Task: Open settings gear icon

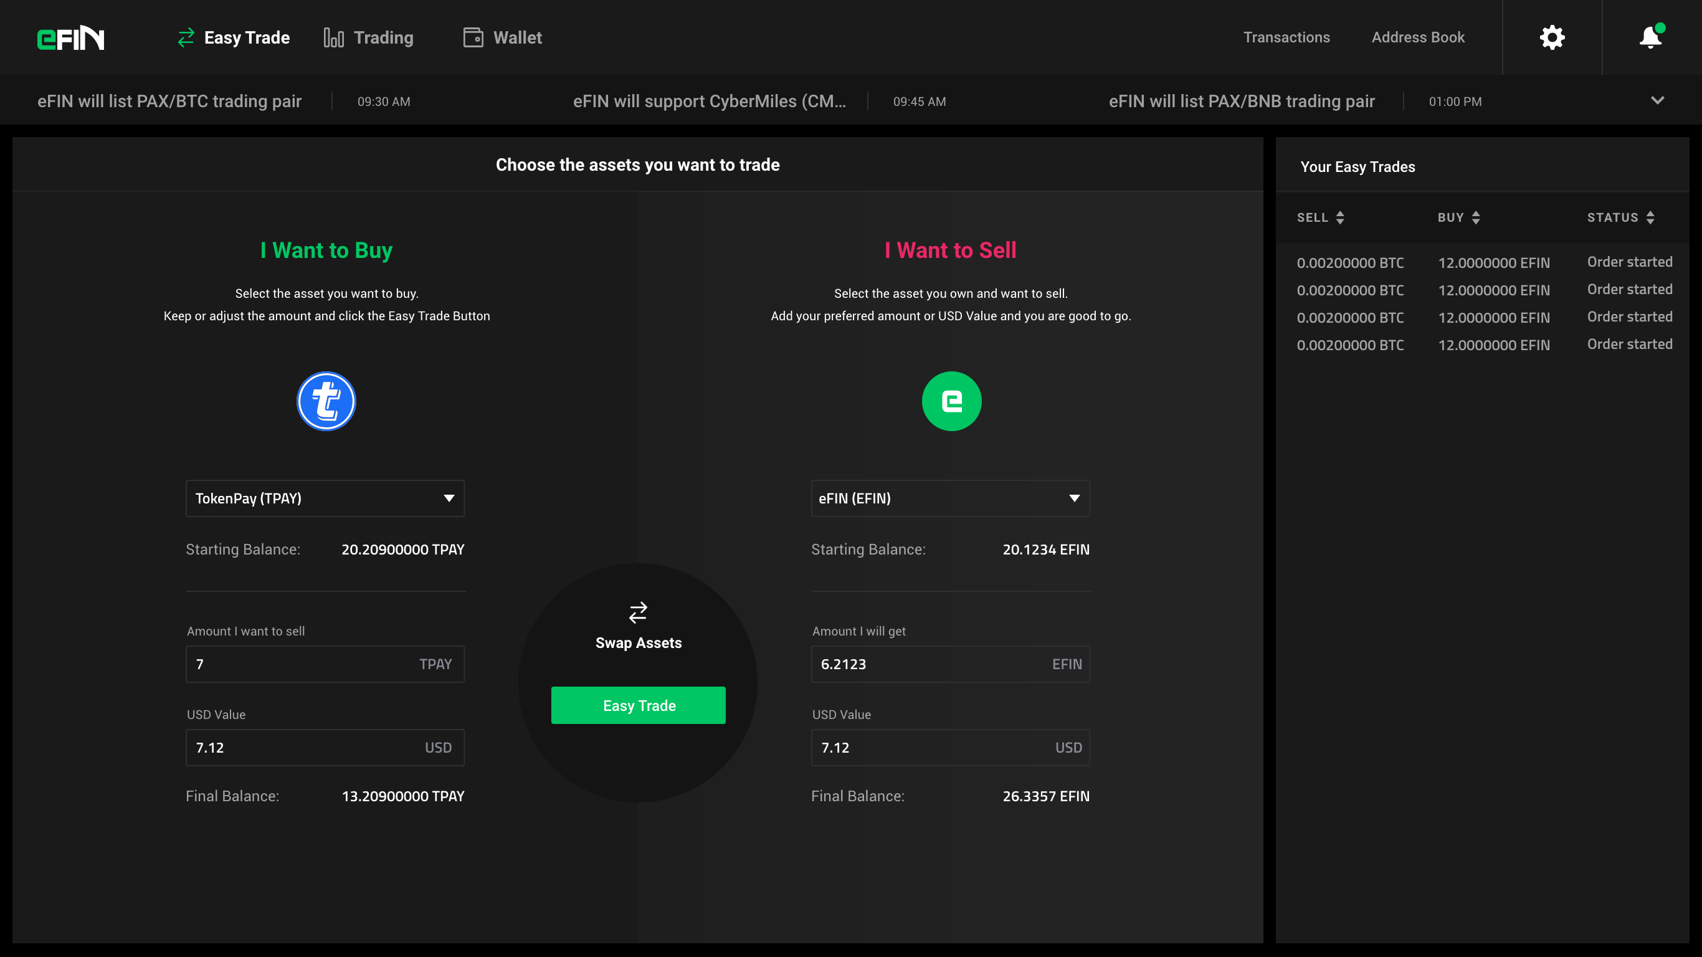Action: (1552, 37)
